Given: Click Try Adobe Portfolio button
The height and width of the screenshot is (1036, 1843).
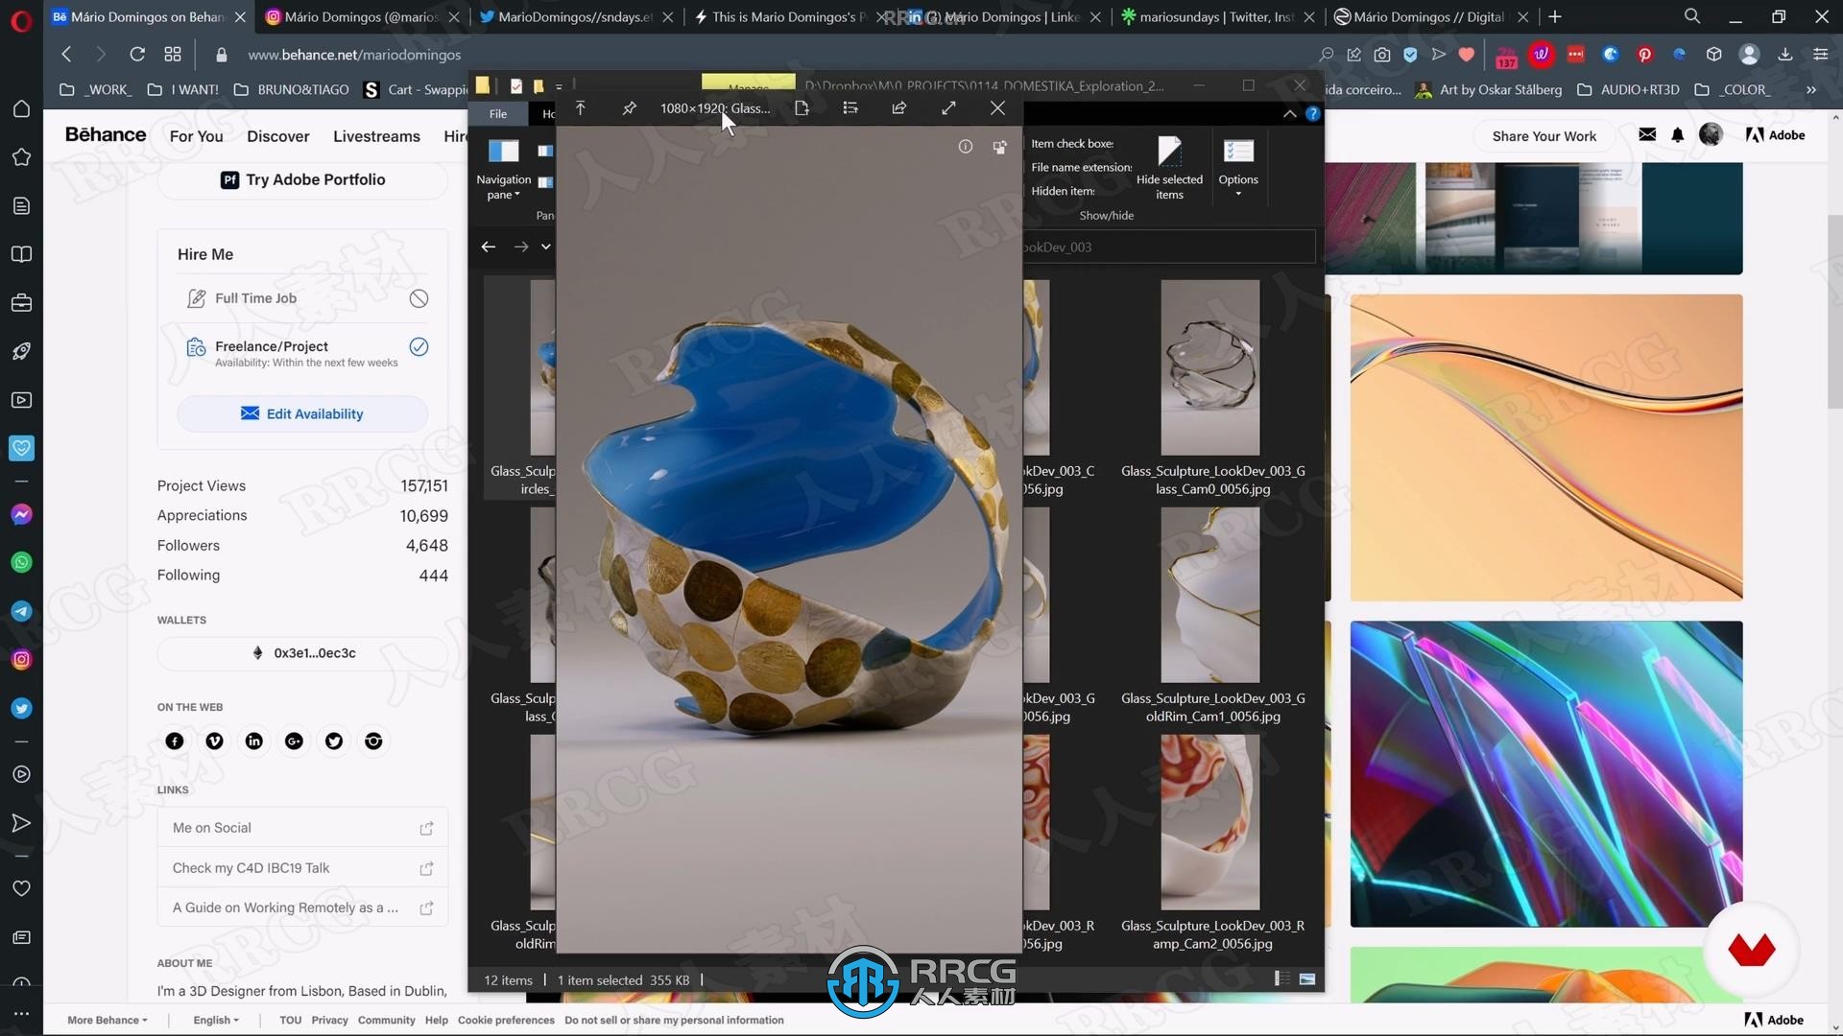Looking at the screenshot, I should (302, 180).
